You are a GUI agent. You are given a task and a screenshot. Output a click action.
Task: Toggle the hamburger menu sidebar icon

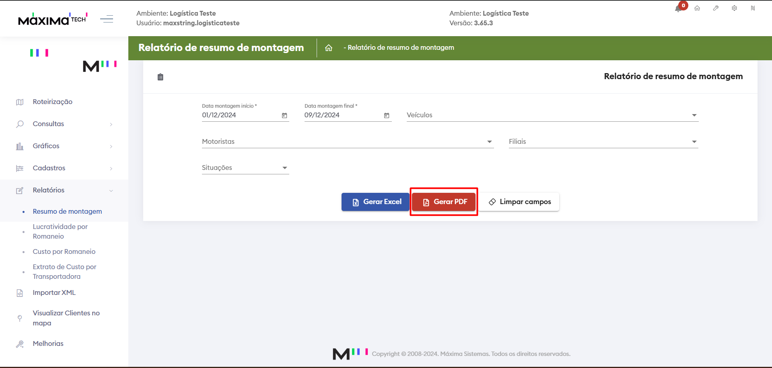(x=107, y=18)
